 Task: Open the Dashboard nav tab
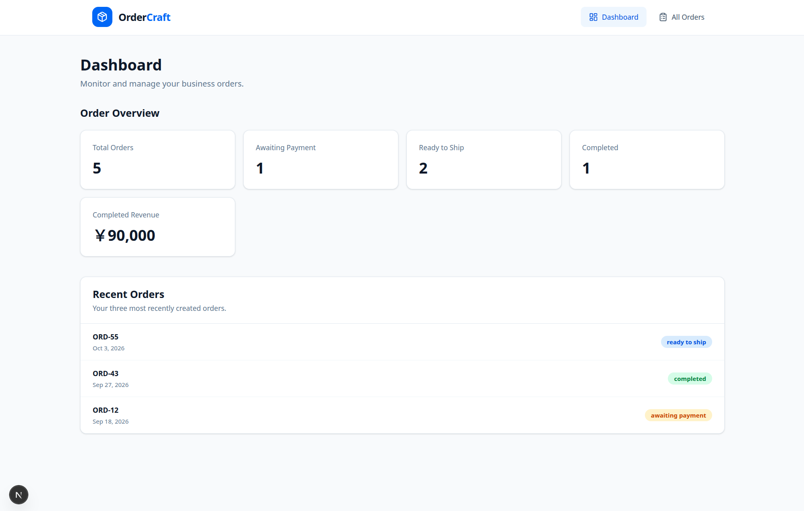(613, 17)
